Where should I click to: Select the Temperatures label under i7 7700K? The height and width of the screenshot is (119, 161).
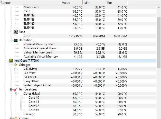click(28, 89)
